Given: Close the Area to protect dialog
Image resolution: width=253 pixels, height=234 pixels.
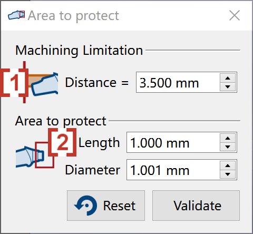Looking at the screenshot, I should click(235, 15).
